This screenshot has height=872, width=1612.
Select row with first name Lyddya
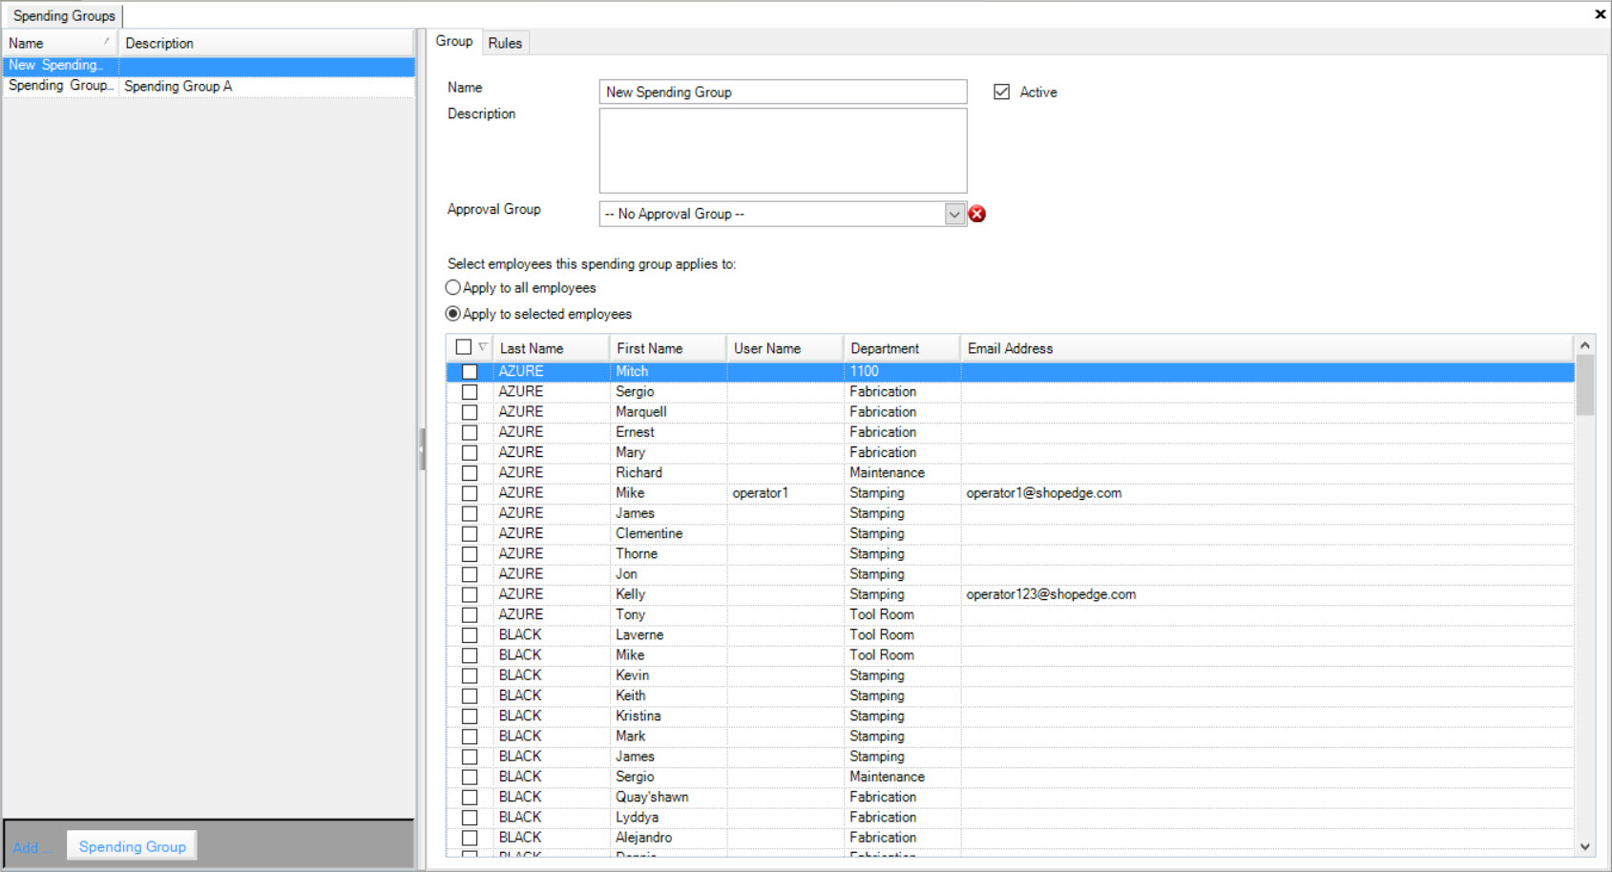[x=1010, y=818]
